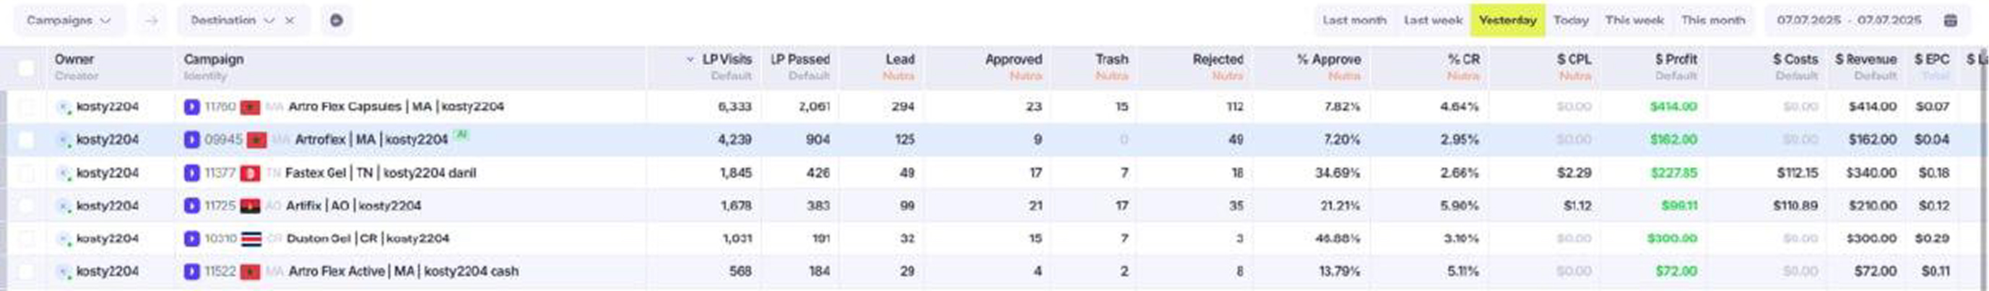Click the purple play icon for campaign 11760
This screenshot has width=1989, height=291.
(191, 107)
